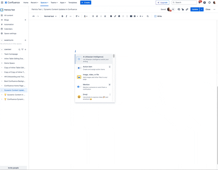
Task: Click Close to exit the editor
Action: pos(208,9)
